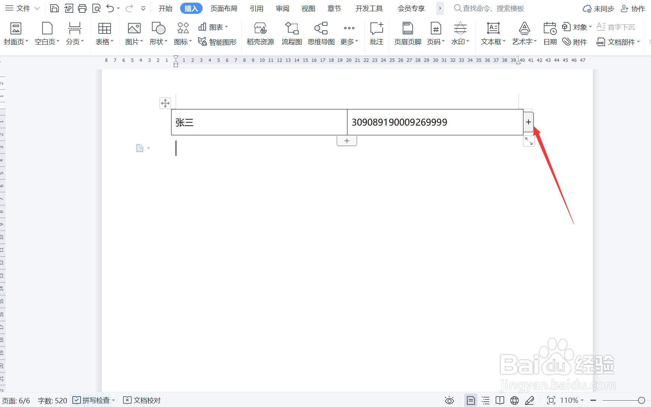Click the 协作 collaboration button
The image size is (651, 407).
tap(633, 9)
